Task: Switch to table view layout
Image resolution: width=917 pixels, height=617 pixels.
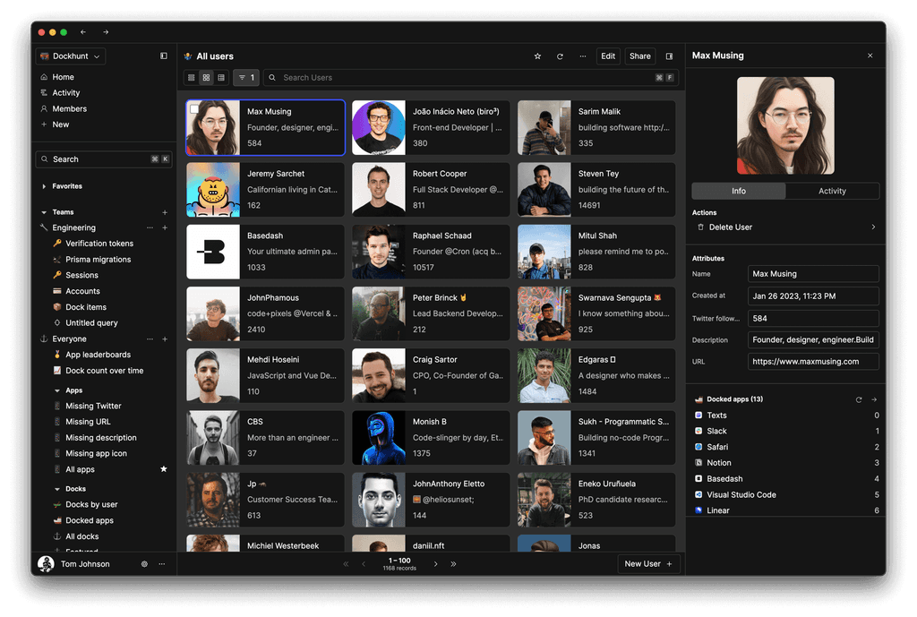Action: coord(220,78)
